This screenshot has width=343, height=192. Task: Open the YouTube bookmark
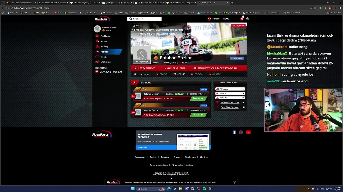coord(57,13)
